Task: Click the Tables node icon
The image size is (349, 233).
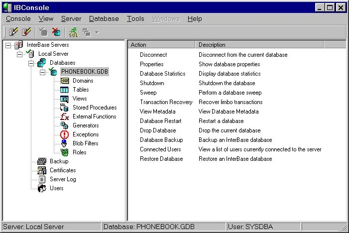Action: (x=64, y=90)
